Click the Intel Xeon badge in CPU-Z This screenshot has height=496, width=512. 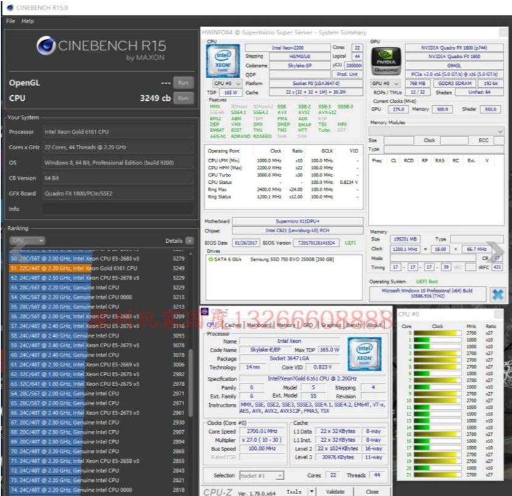point(364,354)
